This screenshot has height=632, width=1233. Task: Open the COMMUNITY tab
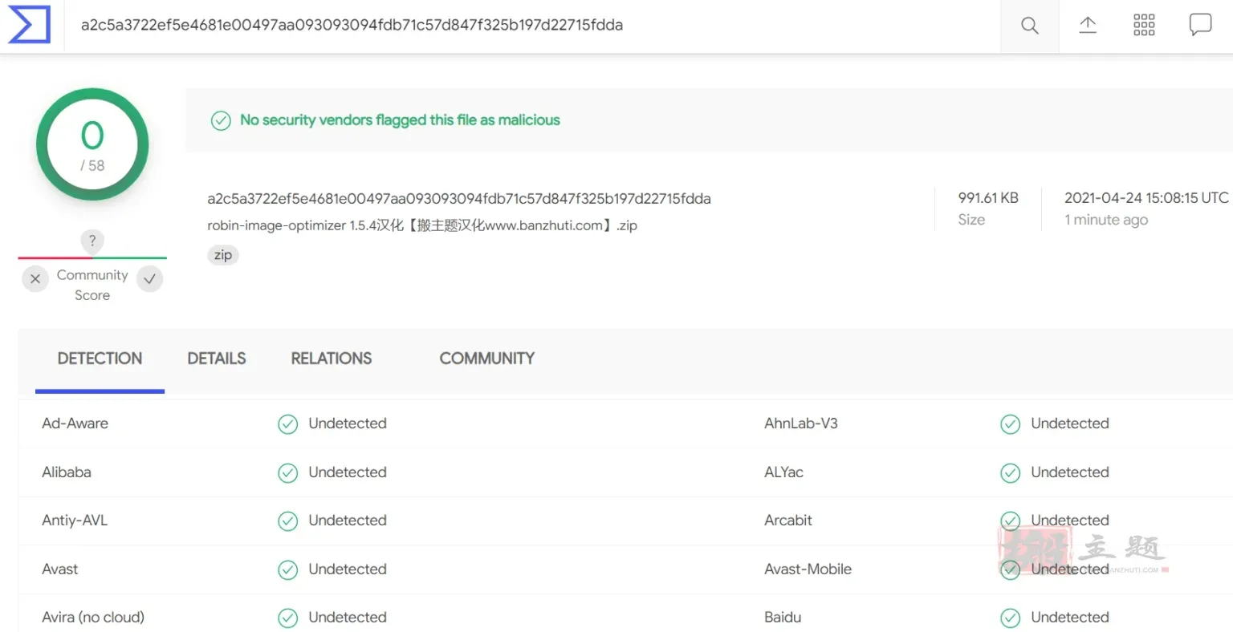point(486,359)
